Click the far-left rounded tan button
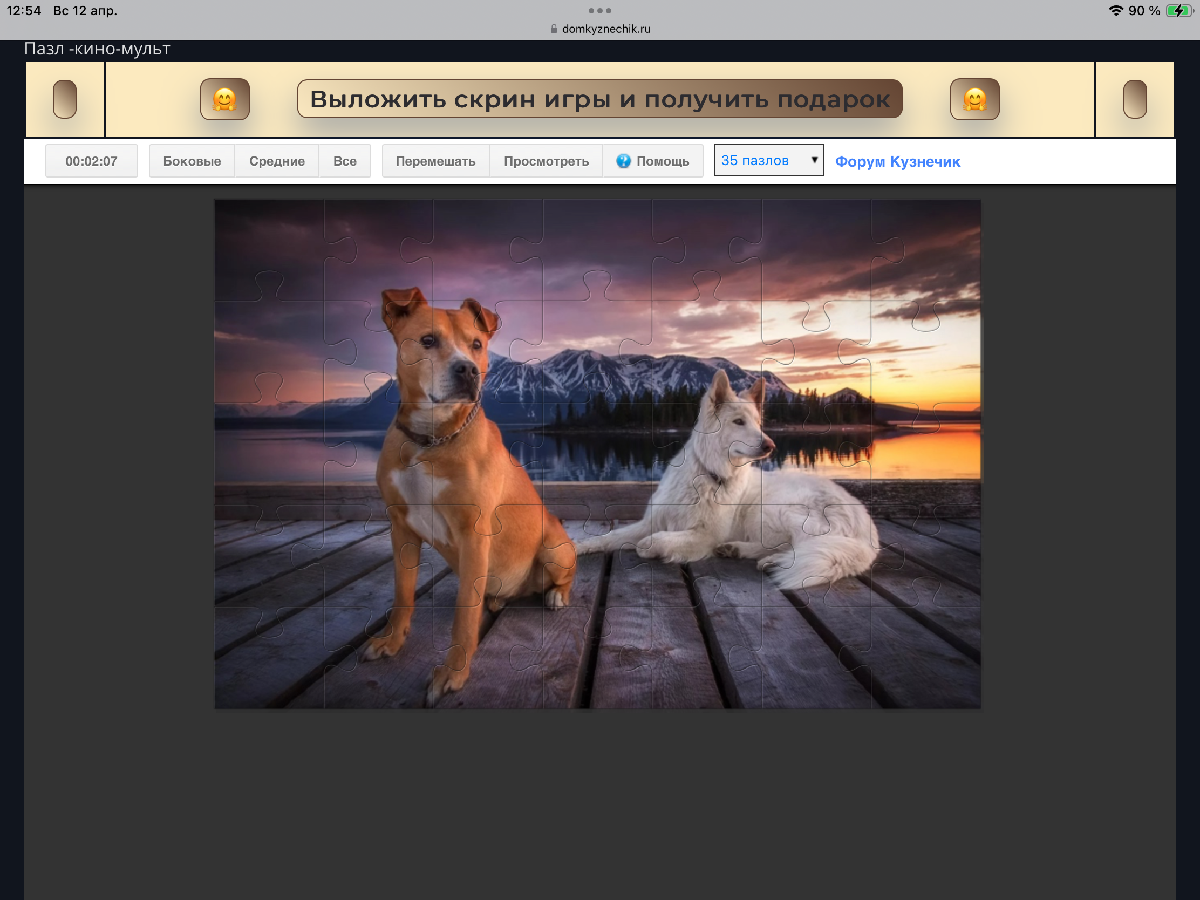 pos(65,99)
